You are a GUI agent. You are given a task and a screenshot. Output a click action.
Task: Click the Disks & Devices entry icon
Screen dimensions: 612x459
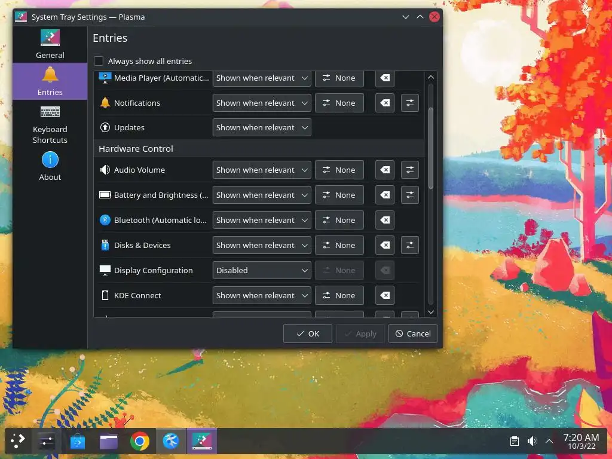point(105,246)
